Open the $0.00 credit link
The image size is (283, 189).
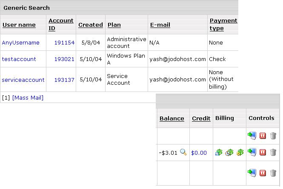tap(199, 153)
